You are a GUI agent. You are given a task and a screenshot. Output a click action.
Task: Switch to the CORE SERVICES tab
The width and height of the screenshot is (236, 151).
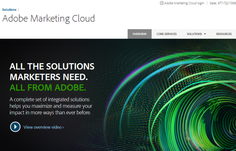[167, 34]
